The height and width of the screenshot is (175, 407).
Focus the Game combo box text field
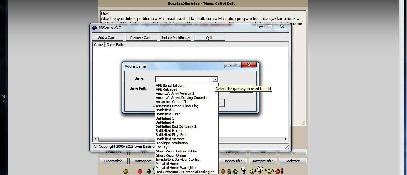click(184, 80)
